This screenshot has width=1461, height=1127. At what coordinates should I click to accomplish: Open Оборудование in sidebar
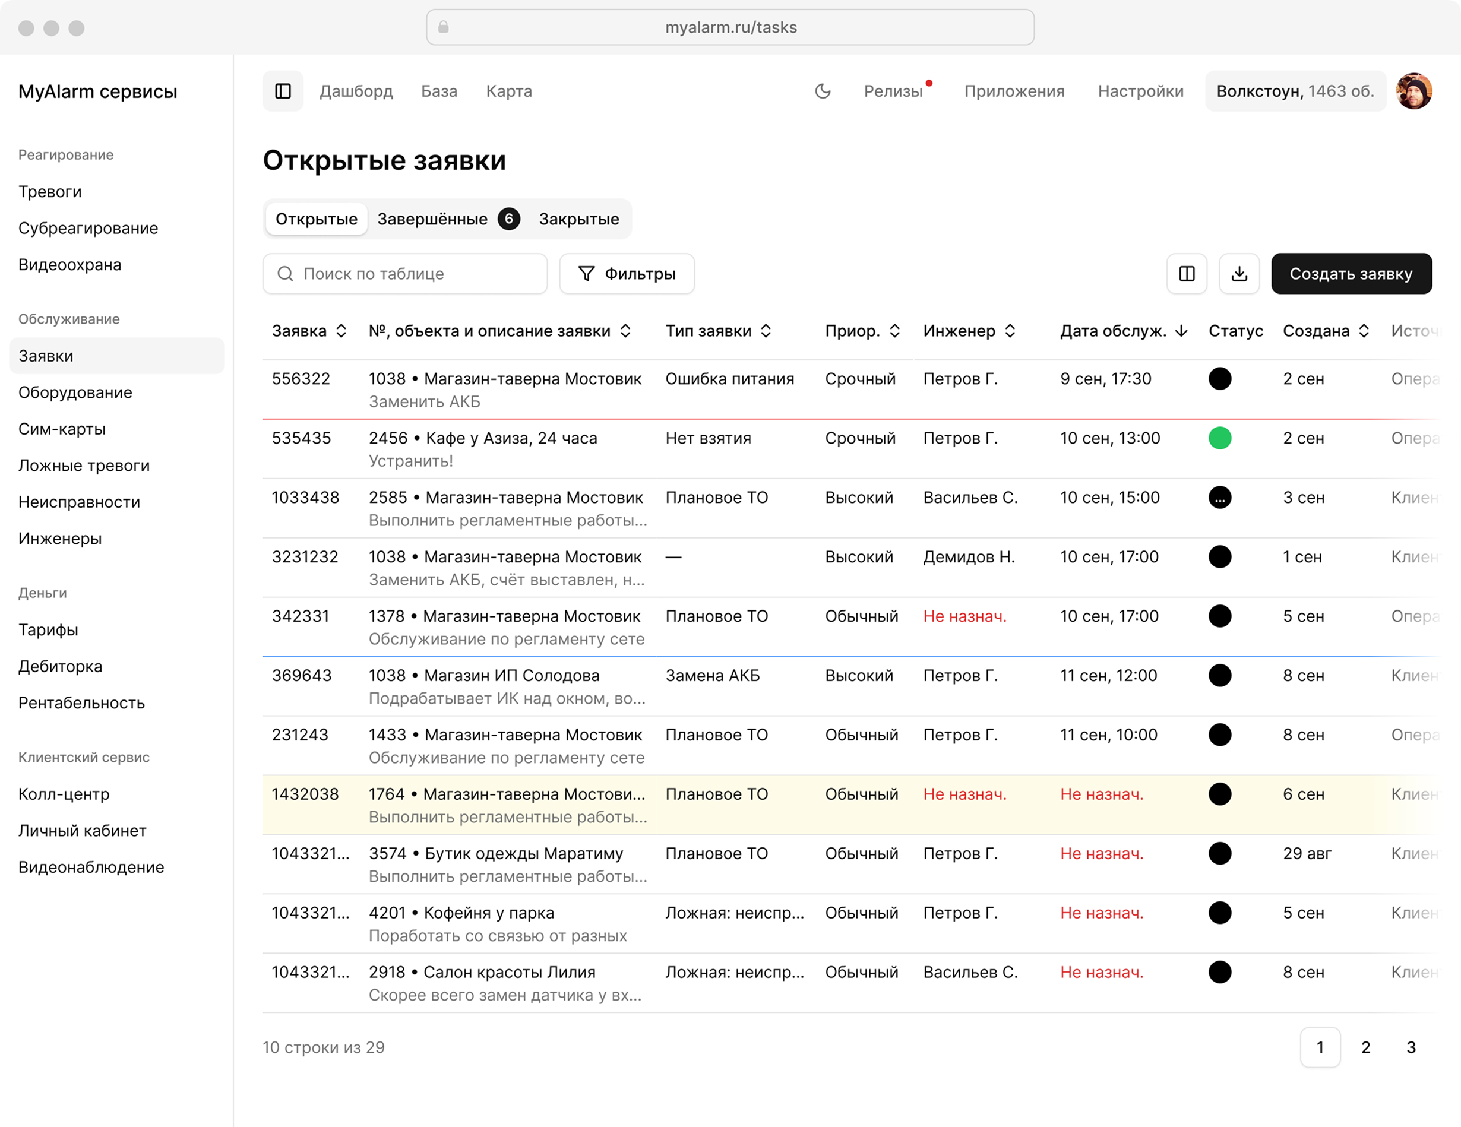click(75, 392)
